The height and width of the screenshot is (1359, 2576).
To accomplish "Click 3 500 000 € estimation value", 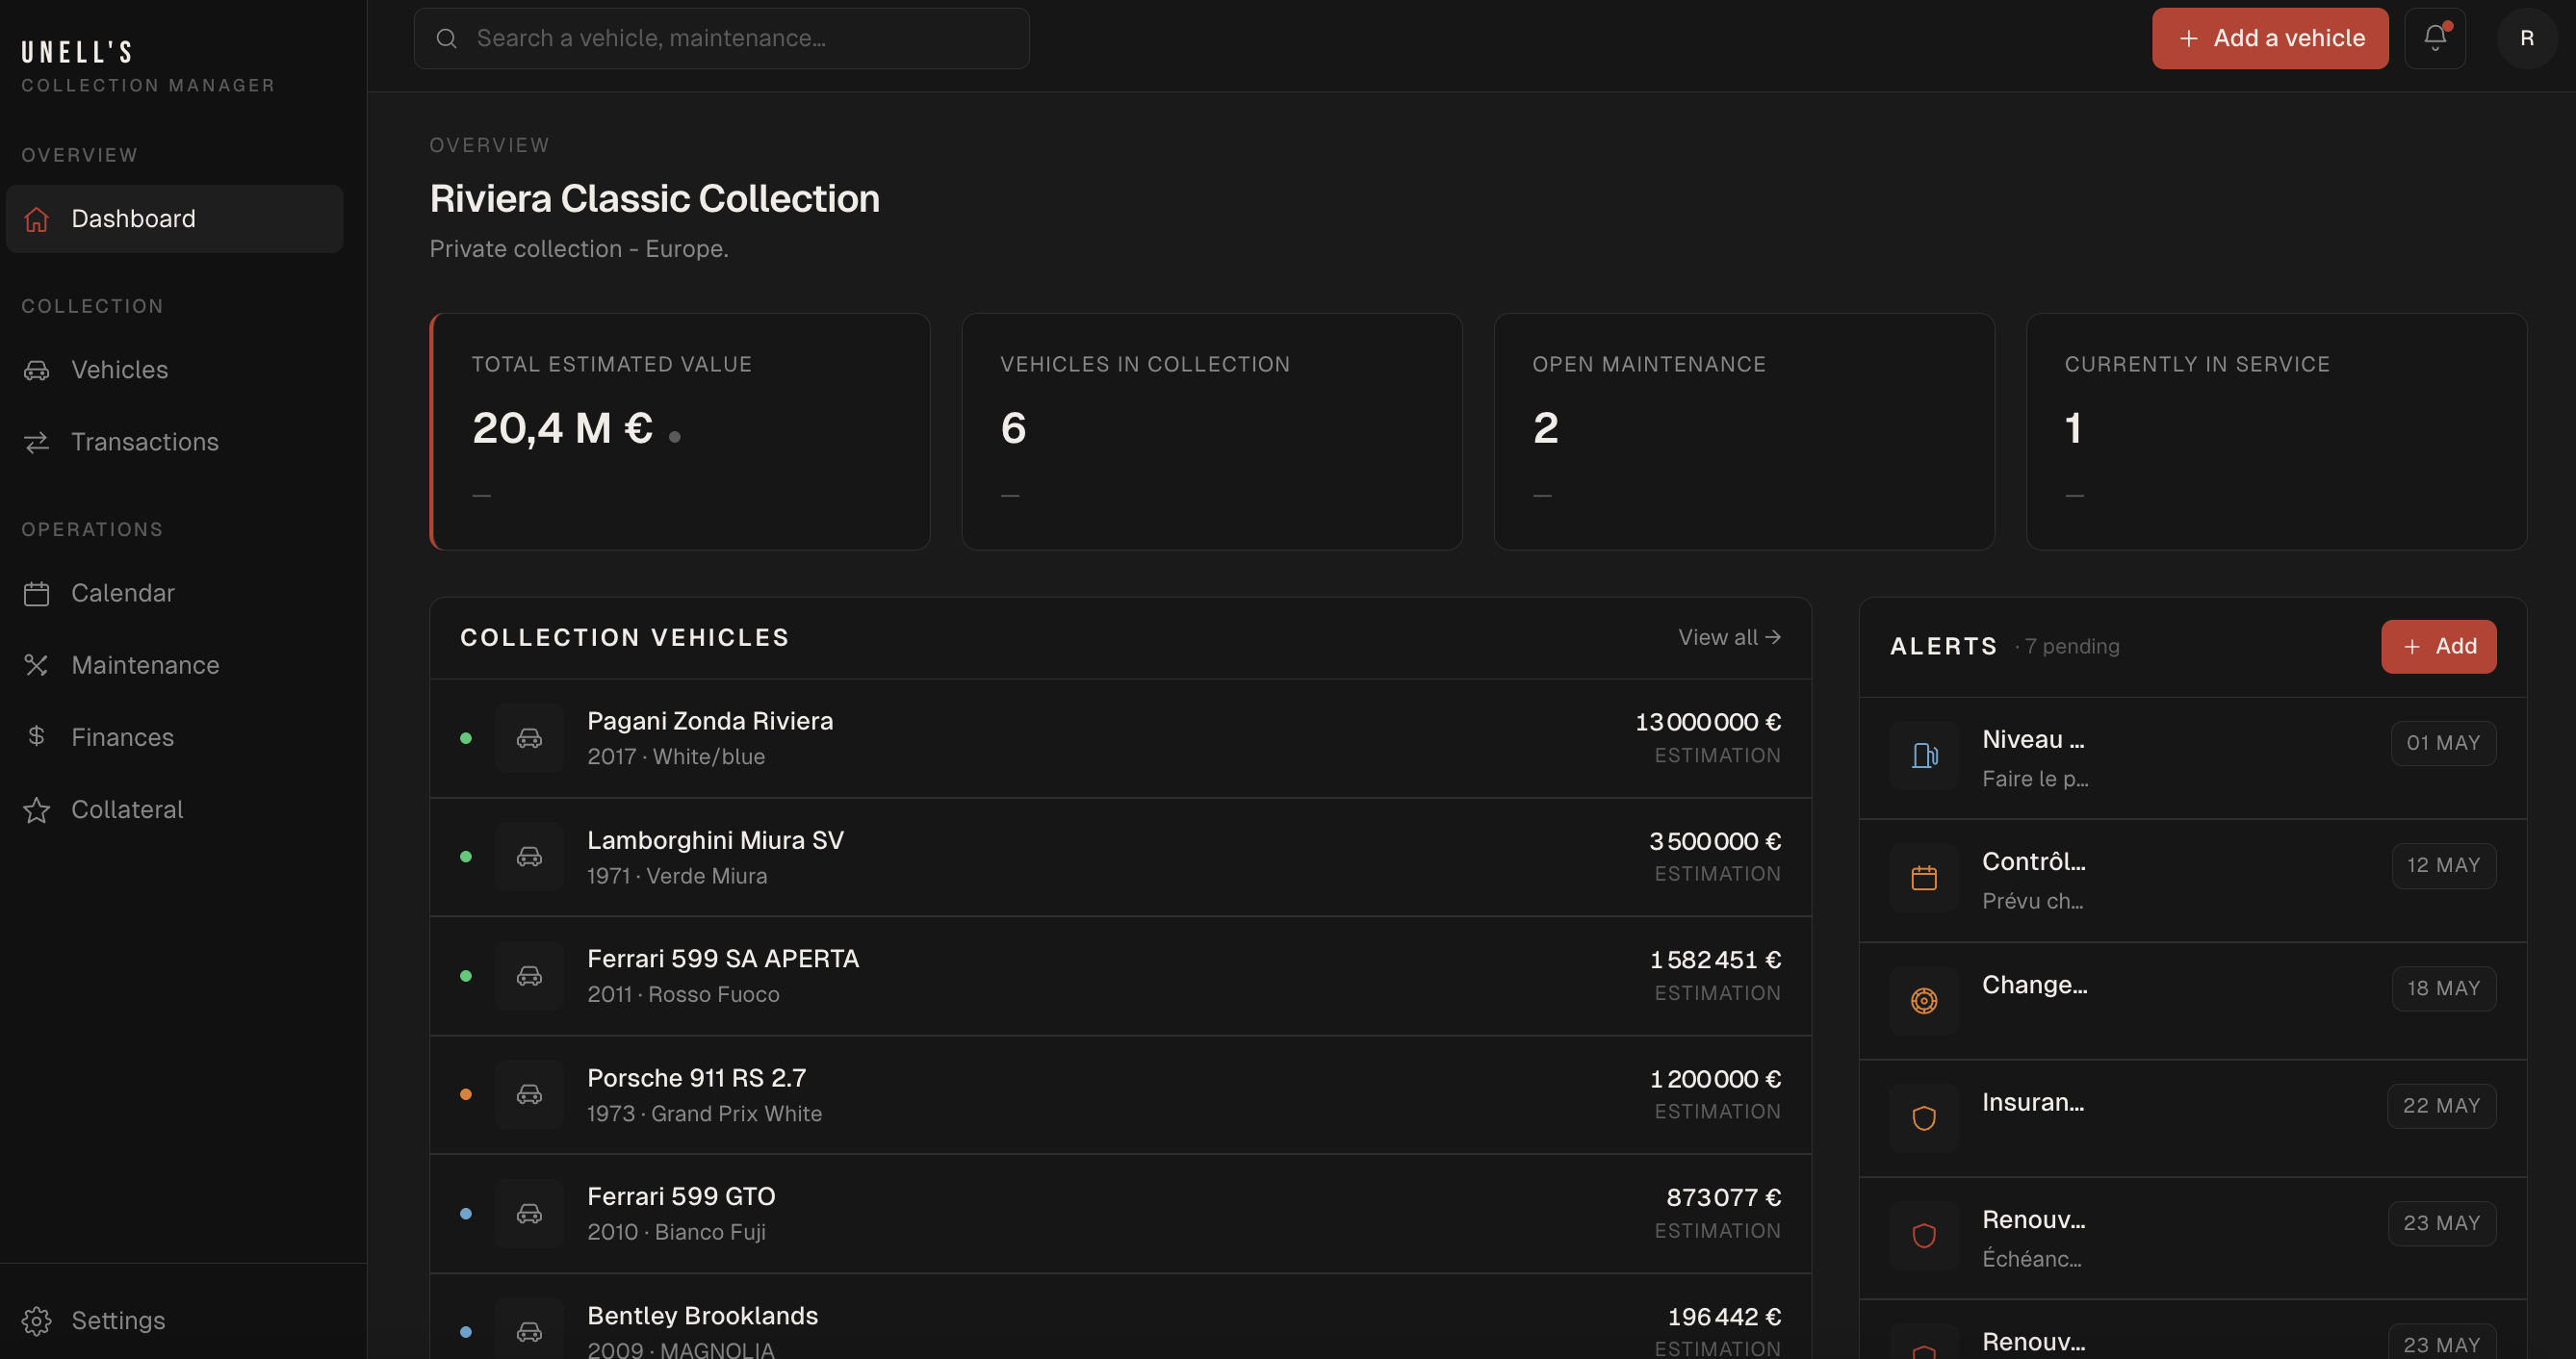I will tap(1715, 841).
